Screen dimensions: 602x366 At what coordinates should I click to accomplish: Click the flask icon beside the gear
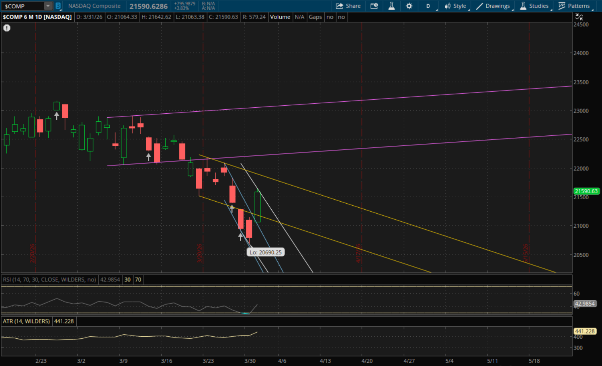pyautogui.click(x=391, y=6)
